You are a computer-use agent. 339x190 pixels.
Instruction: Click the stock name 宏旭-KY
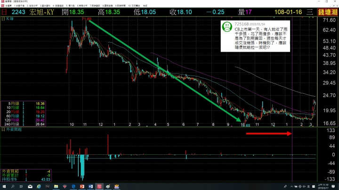point(41,12)
